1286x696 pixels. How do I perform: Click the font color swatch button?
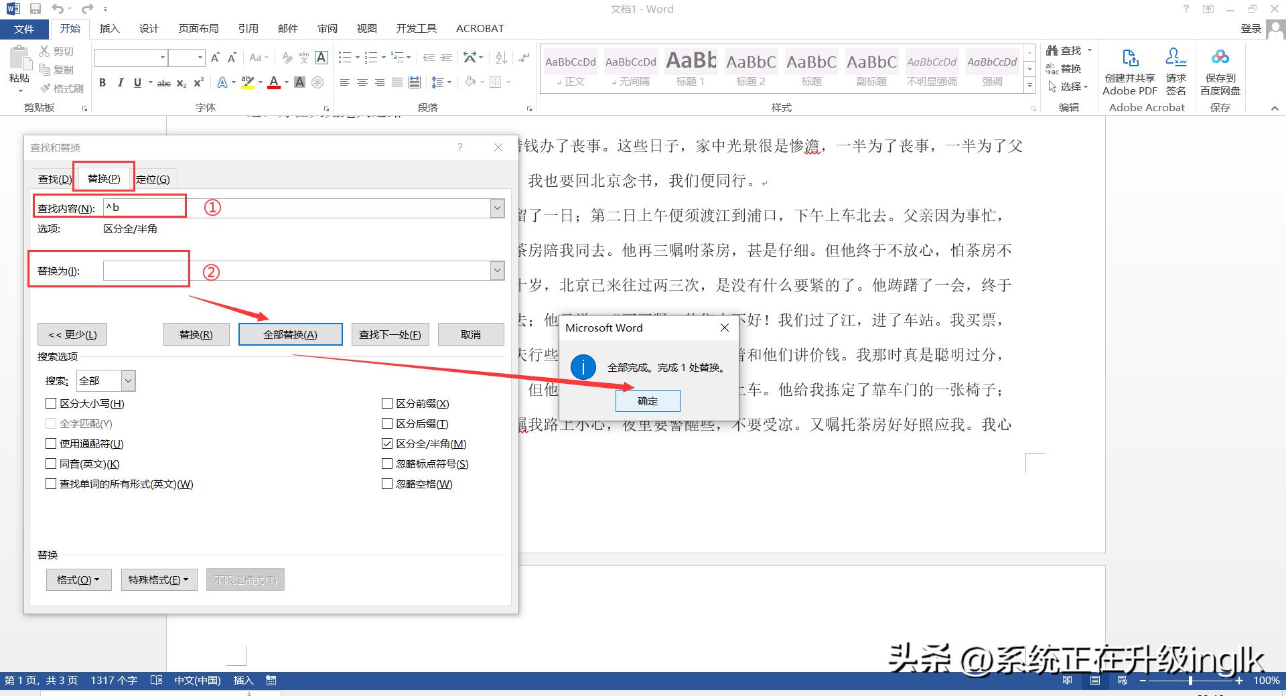click(273, 82)
